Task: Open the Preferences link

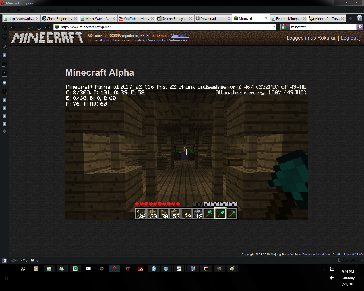Action: 177,40
